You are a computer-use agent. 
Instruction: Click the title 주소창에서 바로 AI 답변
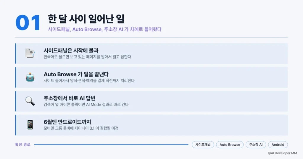tap(70, 98)
